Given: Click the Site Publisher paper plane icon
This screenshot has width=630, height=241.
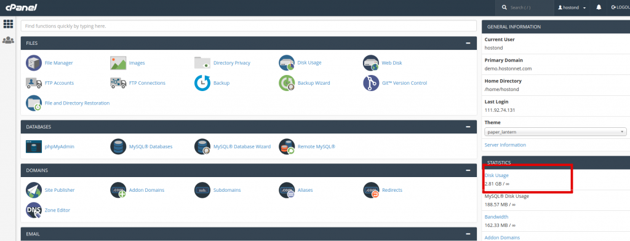Looking at the screenshot, I should pos(34,190).
